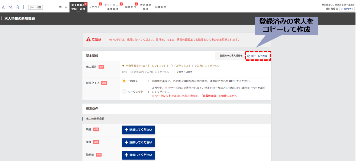Click the AMBI logo
The image size is (357, 162).
click(x=12, y=7)
